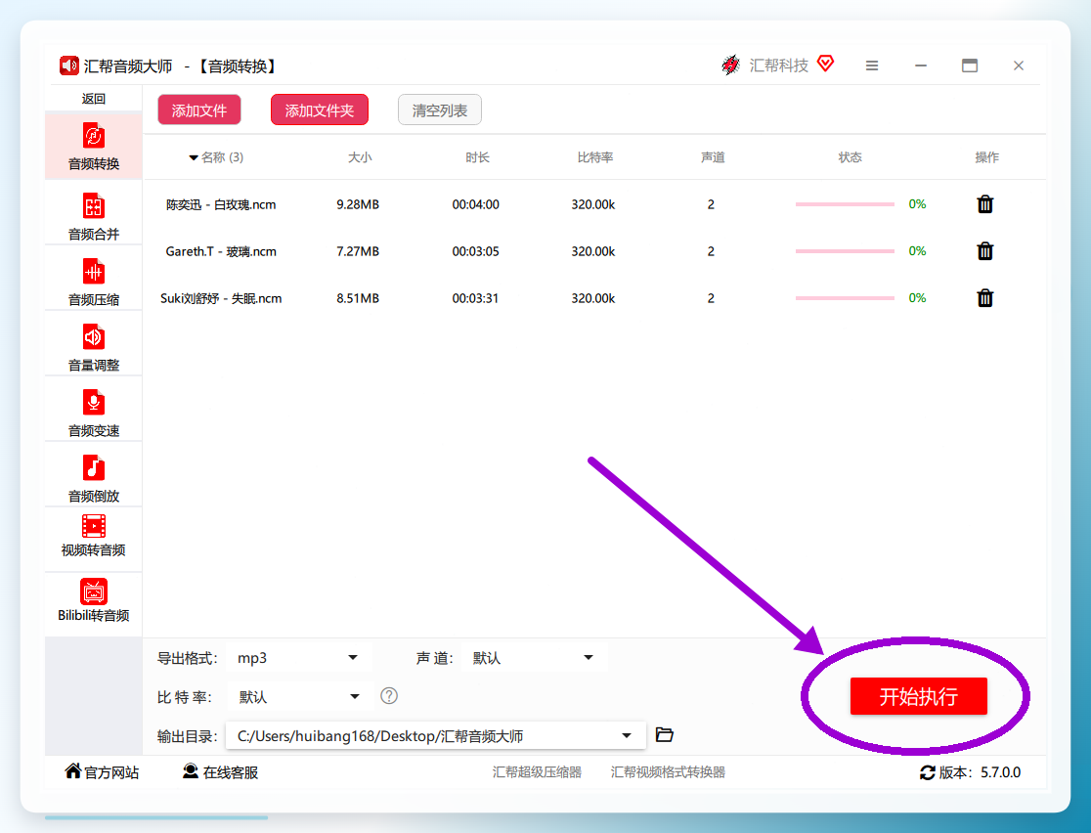This screenshot has height=833, width=1091.
Task: Click the 添加文件夹 button
Action: pyautogui.click(x=320, y=110)
